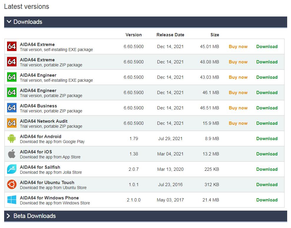Image resolution: width=291 pixels, height=228 pixels.
Task: Download AIDA64 Network Audit ZIP package
Action: pyautogui.click(x=267, y=123)
